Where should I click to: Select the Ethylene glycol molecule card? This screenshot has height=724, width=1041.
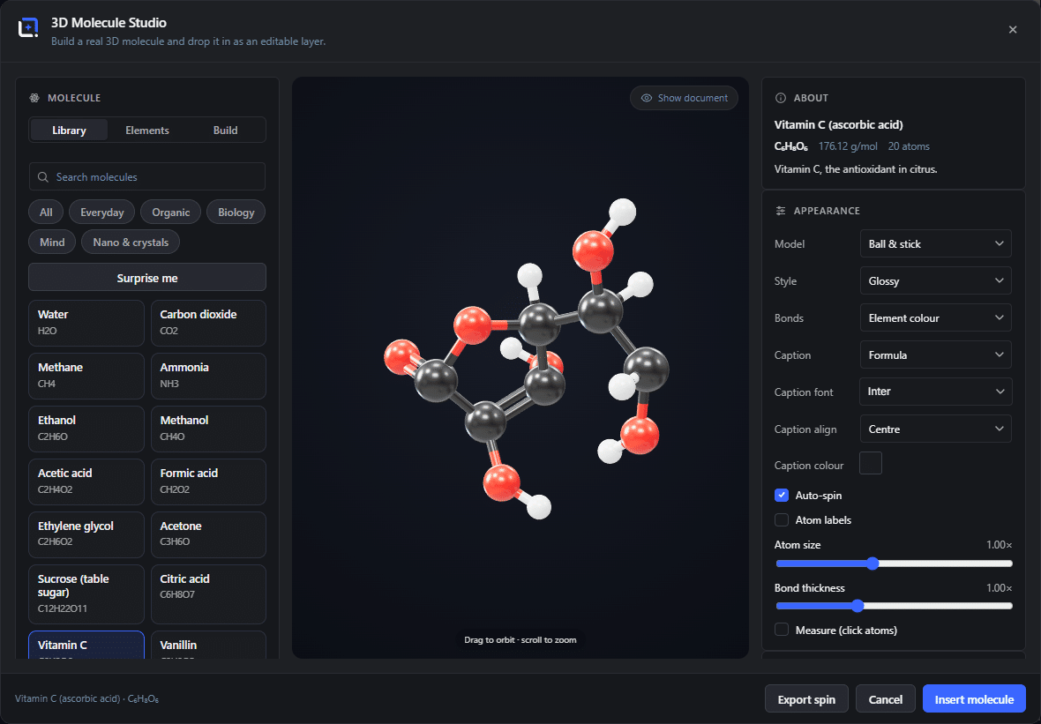pos(86,534)
